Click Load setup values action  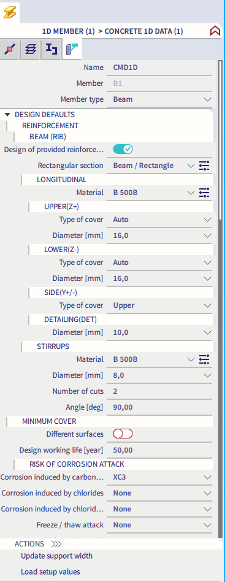click(x=50, y=572)
